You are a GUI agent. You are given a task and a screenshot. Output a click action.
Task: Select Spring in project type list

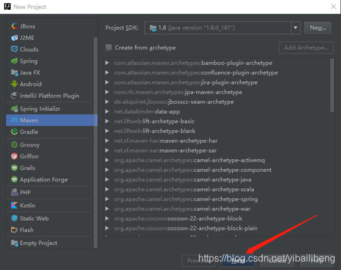tap(28, 61)
